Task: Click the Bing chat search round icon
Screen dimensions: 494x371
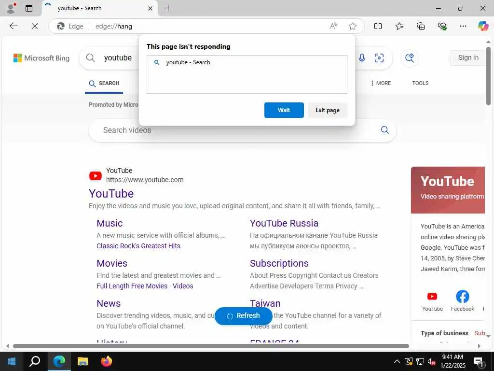Action: point(410,58)
